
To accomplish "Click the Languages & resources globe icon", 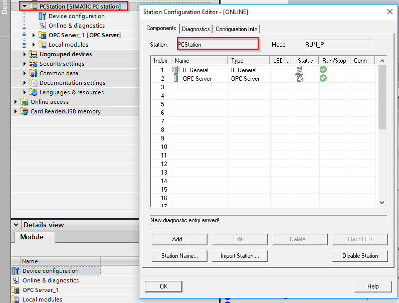I will tap(34, 92).
